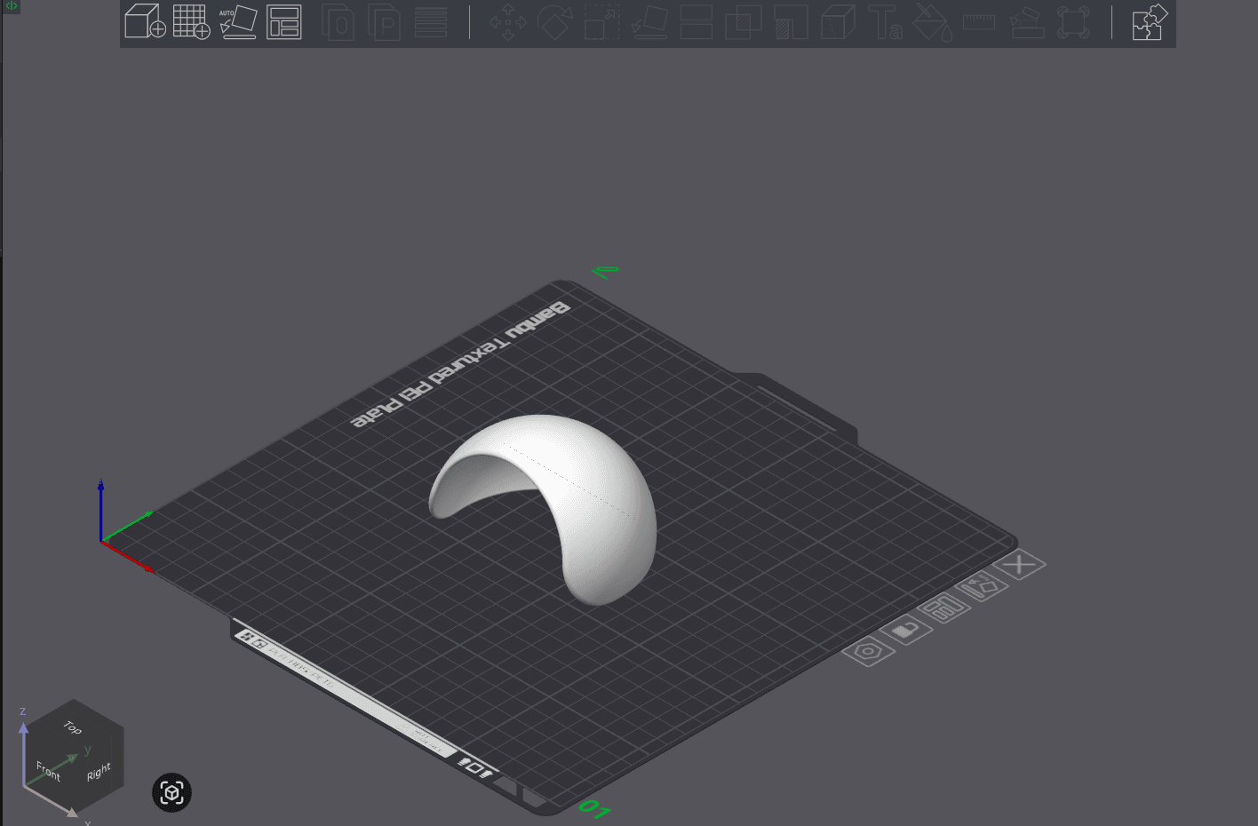
Task: Open the Text shape tool
Action: (885, 22)
